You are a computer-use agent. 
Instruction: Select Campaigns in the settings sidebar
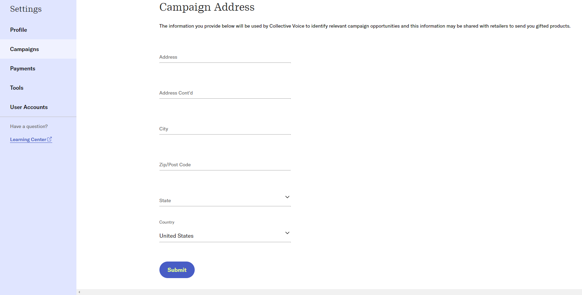coord(38,49)
